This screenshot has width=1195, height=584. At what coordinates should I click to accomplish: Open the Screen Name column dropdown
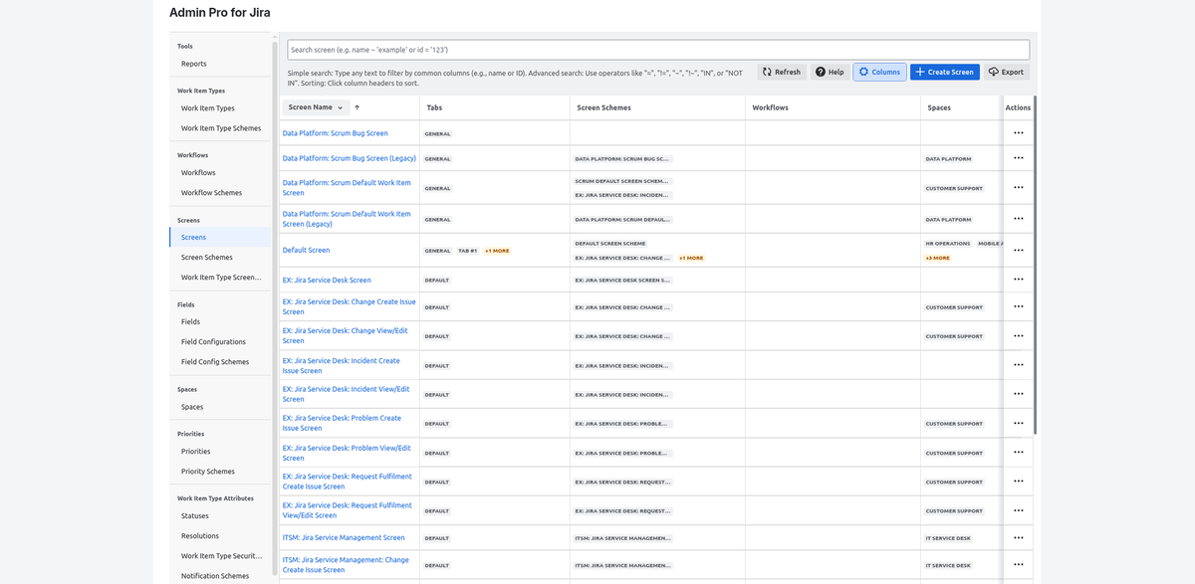click(315, 107)
